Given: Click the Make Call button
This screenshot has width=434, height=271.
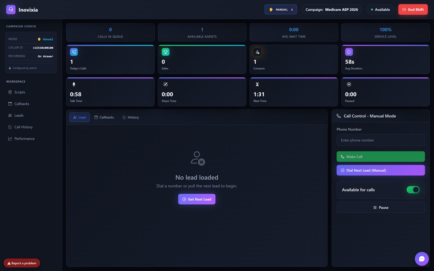Looking at the screenshot, I should coord(381,157).
